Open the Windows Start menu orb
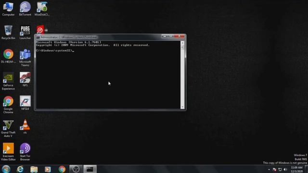 point(6,169)
